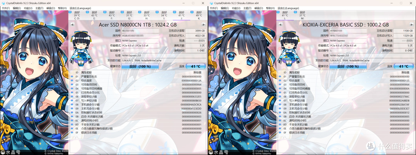This screenshot has height=155, width=416.
Task: Select row 0B 启动-关闭循环次数 in the KIOXIA window
Action: tap(346, 117)
